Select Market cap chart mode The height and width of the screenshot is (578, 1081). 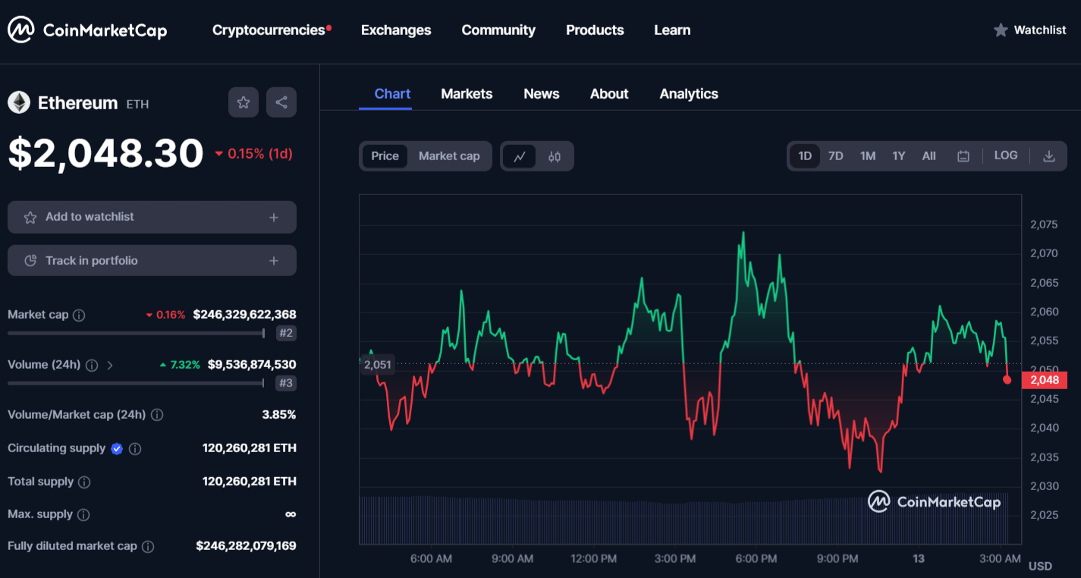pos(449,156)
